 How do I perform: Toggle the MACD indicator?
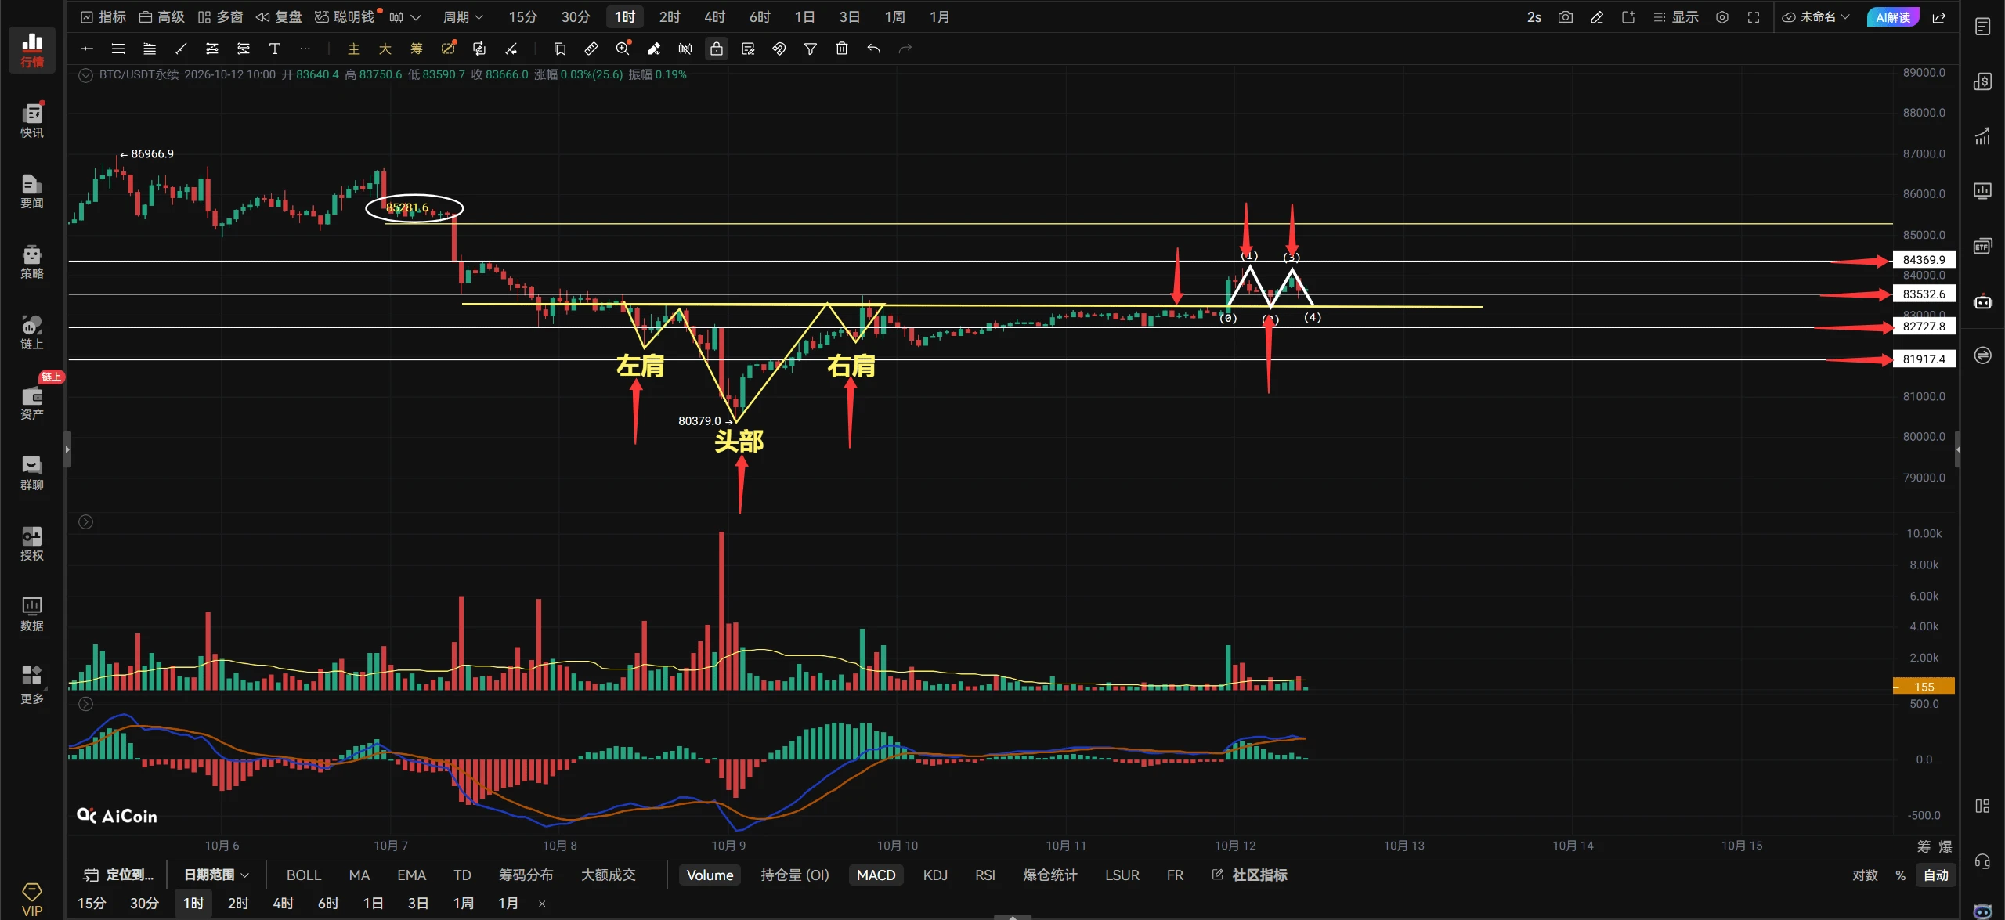click(x=876, y=875)
